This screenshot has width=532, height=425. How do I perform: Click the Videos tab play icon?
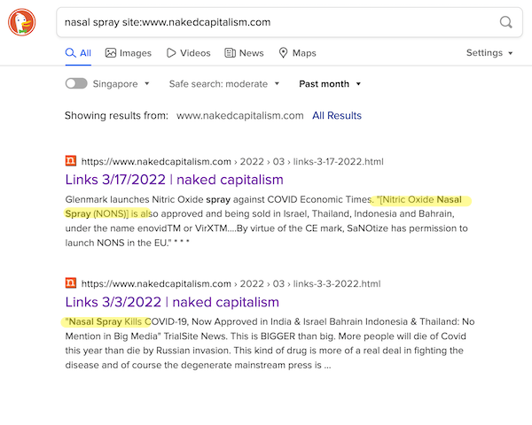[171, 53]
